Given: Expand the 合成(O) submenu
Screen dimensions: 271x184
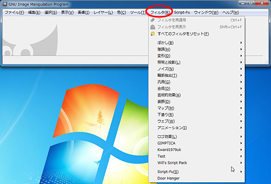Looking at the screenshot, I should tap(196, 89).
